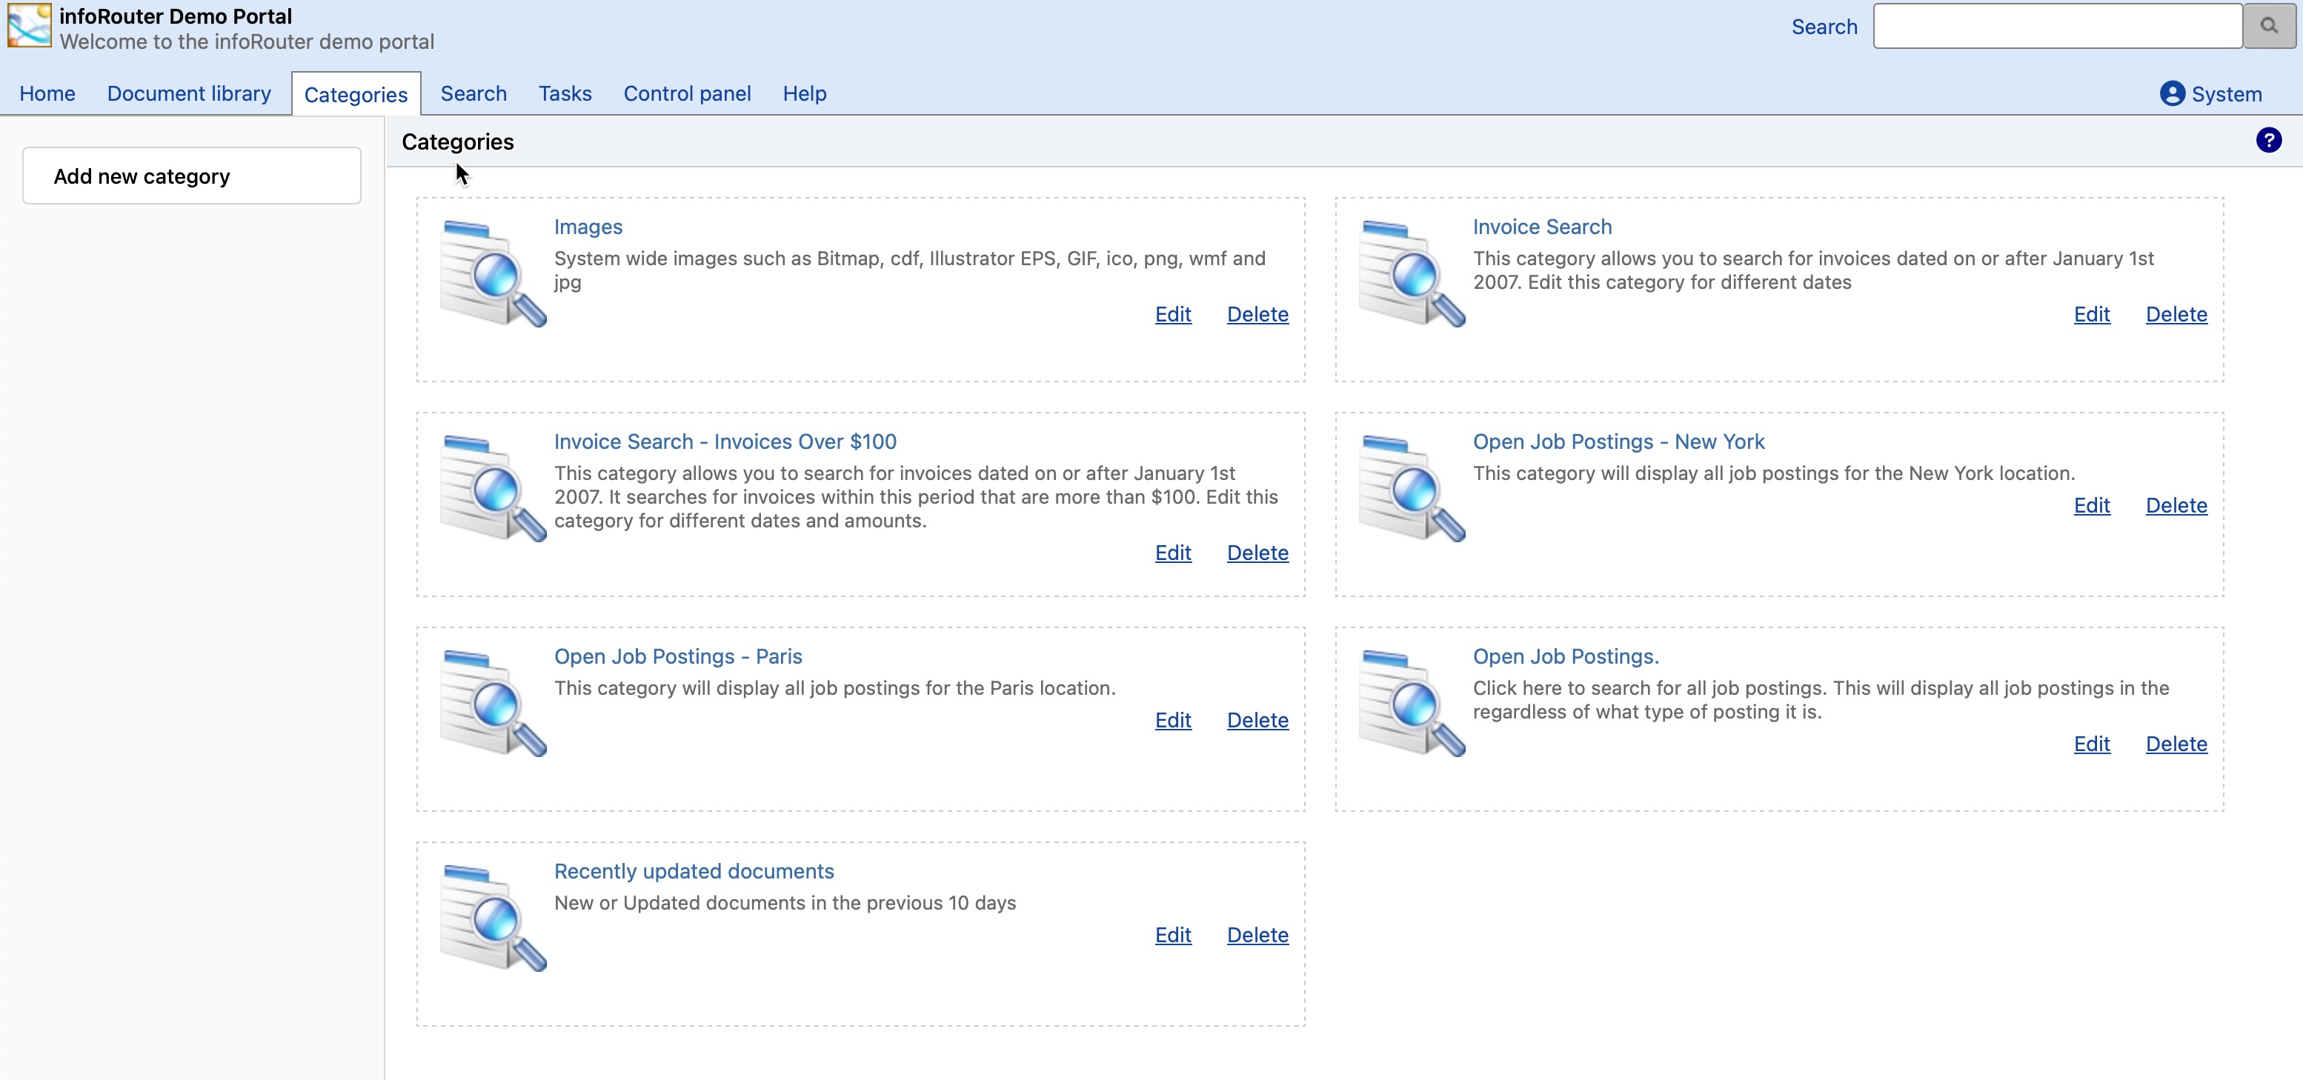Edit the Open Job Postings - New York category
Screen dimensions: 2303x1080
point(2091,505)
